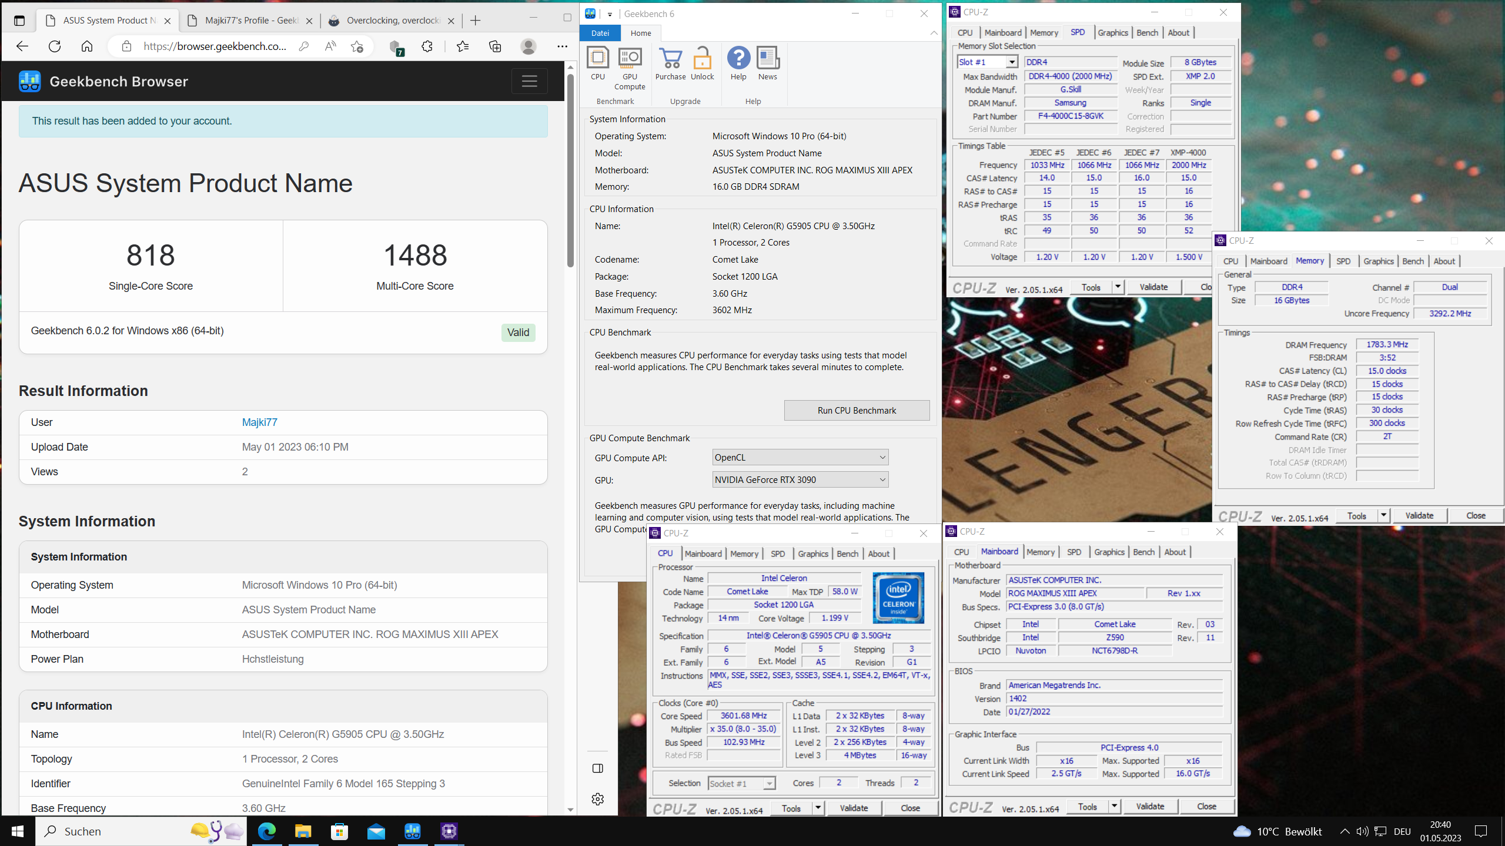The height and width of the screenshot is (846, 1505).
Task: Select the Home ribbon tab in Geekbench
Action: [641, 33]
